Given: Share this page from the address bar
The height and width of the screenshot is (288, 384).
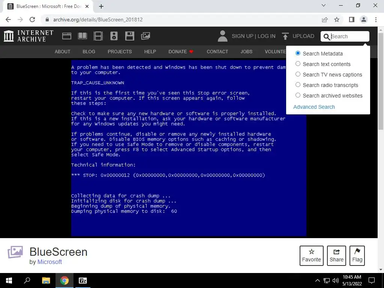Looking at the screenshot, I should pos(325,19).
